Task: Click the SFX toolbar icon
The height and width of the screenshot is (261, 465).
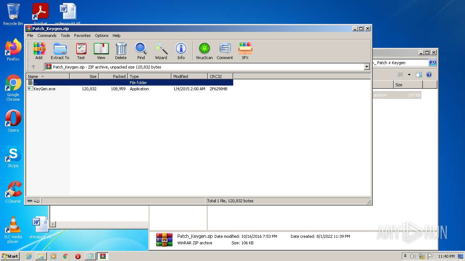Action: click(245, 51)
